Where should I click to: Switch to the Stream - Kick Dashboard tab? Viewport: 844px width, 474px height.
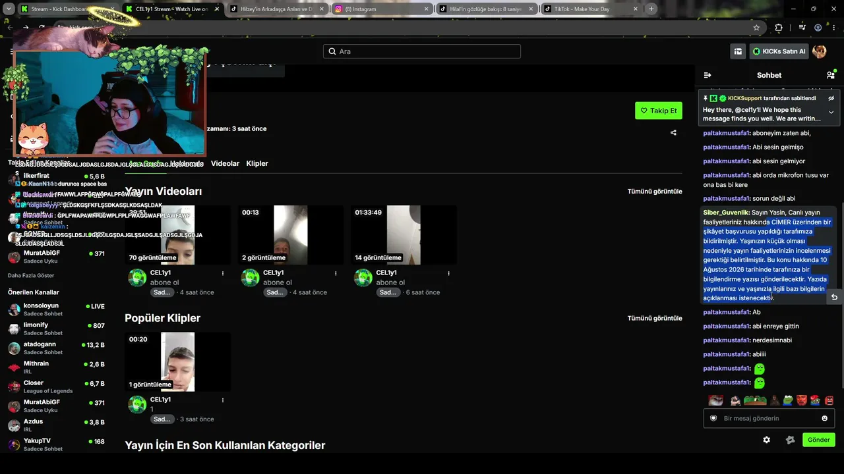[67, 9]
